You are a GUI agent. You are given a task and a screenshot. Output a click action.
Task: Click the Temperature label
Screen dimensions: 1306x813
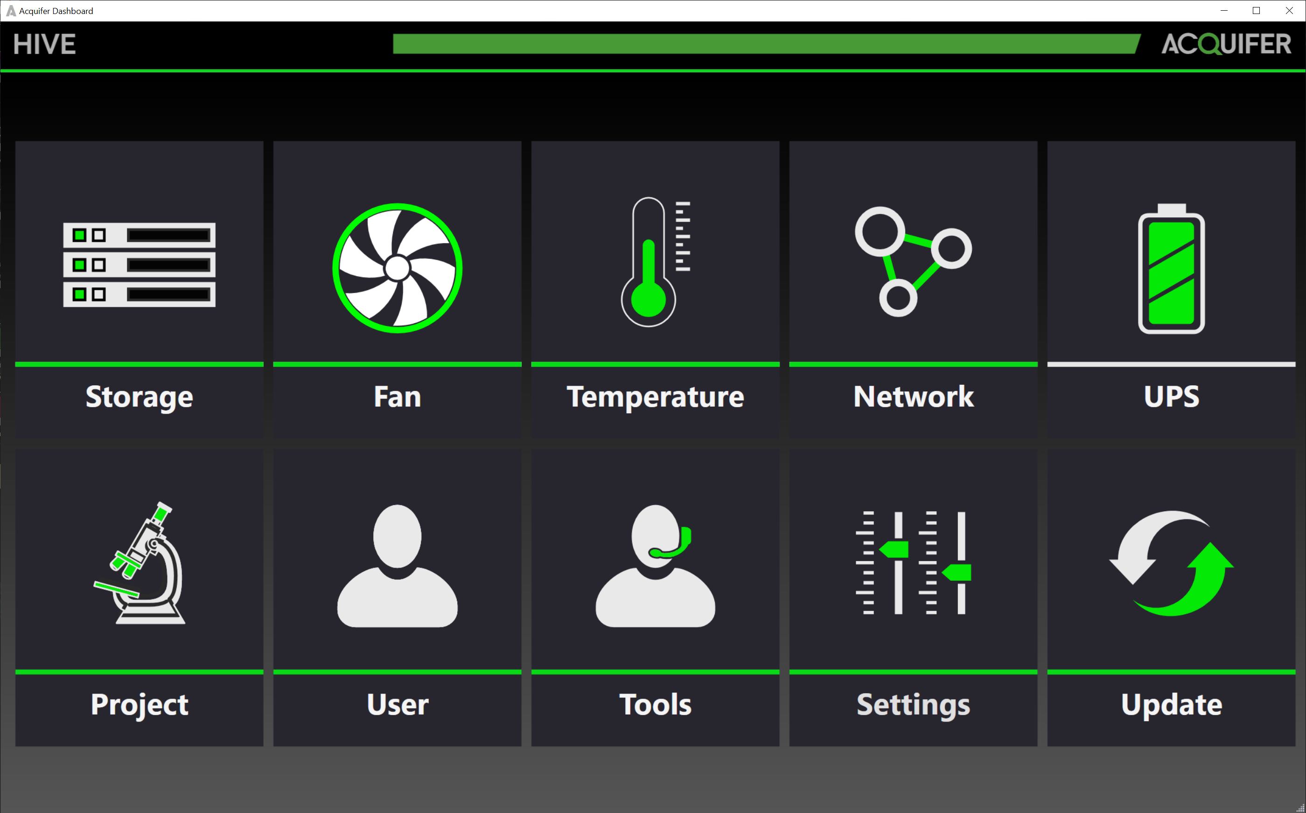click(655, 397)
